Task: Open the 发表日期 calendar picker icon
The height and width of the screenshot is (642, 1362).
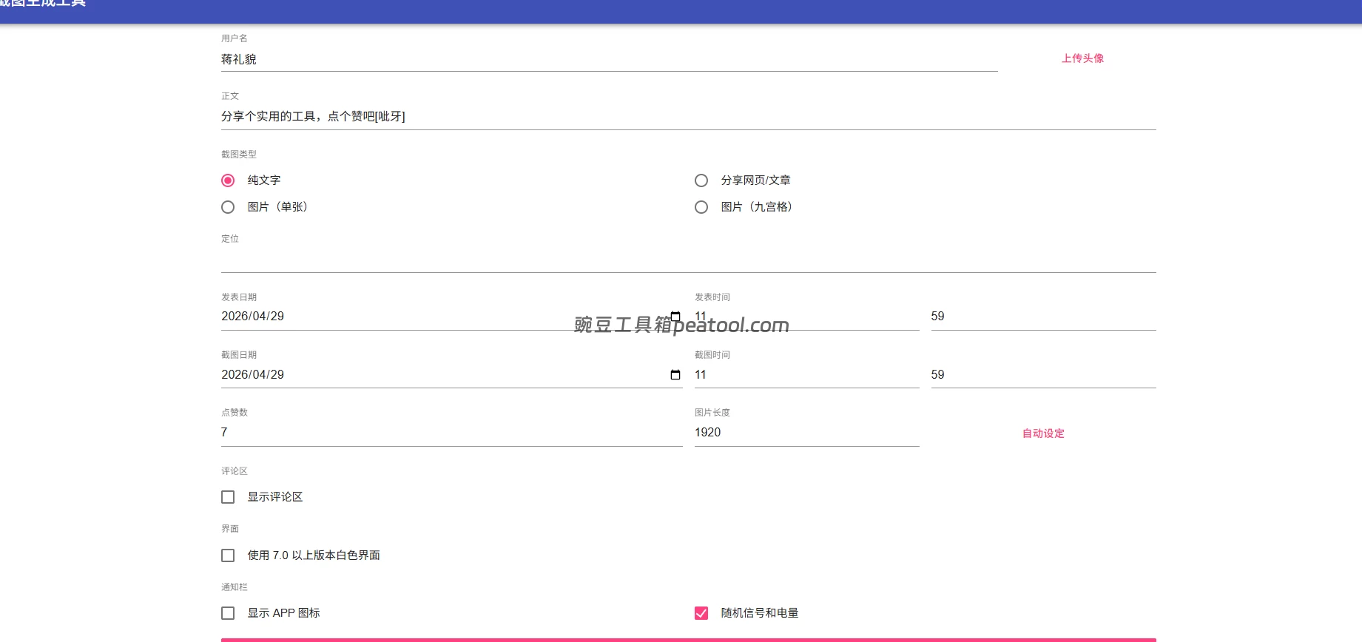Action: point(675,317)
